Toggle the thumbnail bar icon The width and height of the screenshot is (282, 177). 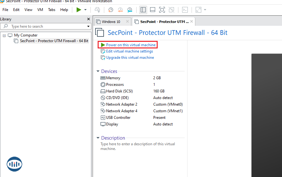153,10
